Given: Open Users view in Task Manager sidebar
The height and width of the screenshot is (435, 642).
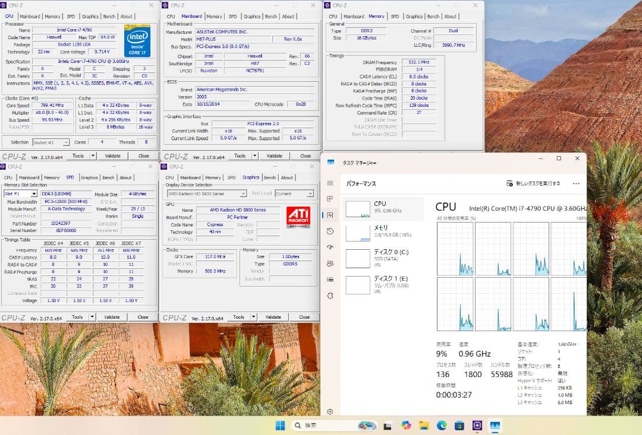Looking at the screenshot, I should coord(330,263).
